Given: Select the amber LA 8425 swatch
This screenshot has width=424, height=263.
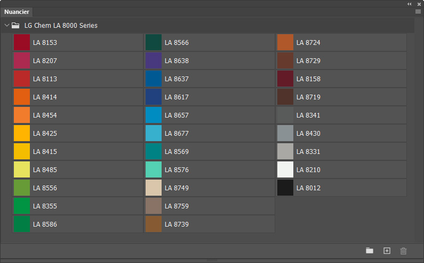Looking at the screenshot, I should [22, 133].
